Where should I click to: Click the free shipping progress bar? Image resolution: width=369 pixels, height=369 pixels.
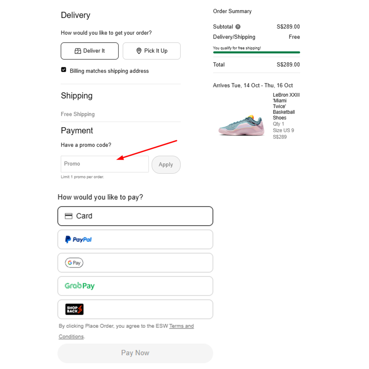point(256,53)
